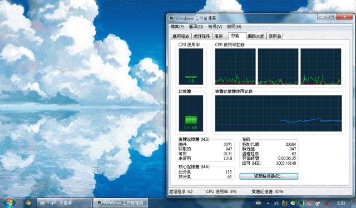Screen dimensions: 356x208
Task: Click the second CPU history graph
Action: (278, 67)
